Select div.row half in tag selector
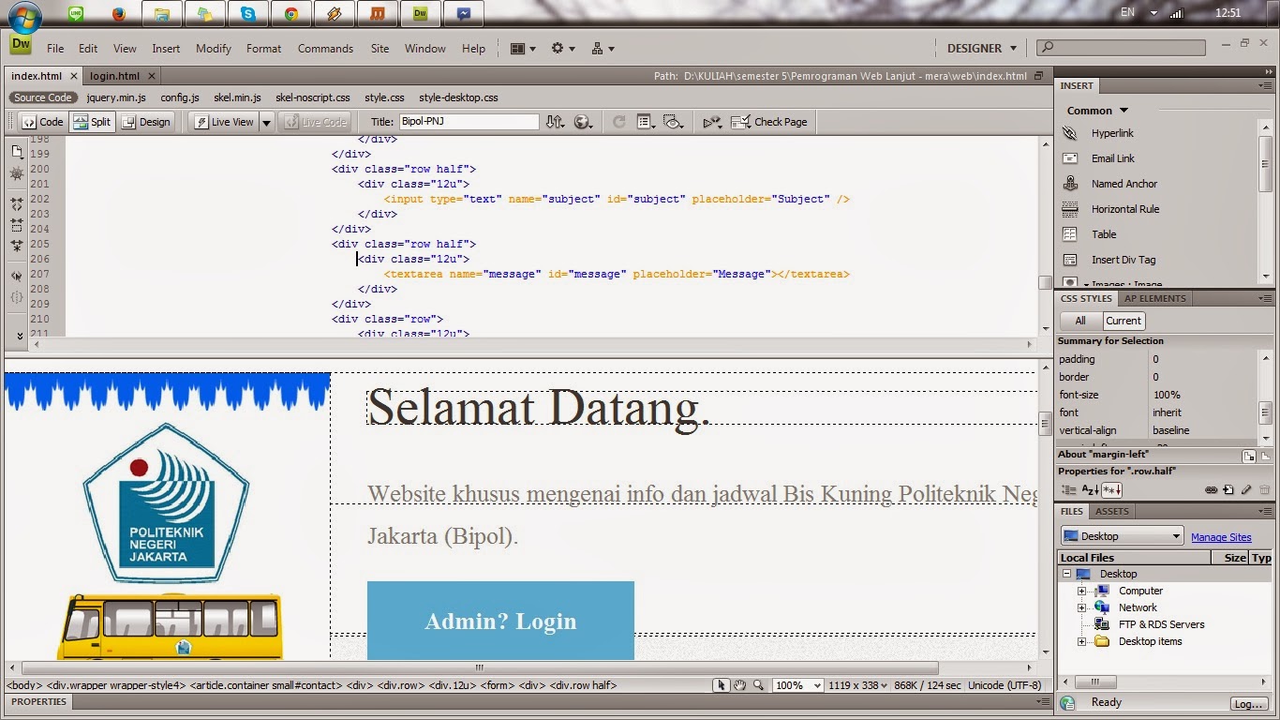 pos(583,685)
